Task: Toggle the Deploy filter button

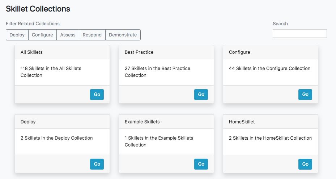Action: [17, 35]
